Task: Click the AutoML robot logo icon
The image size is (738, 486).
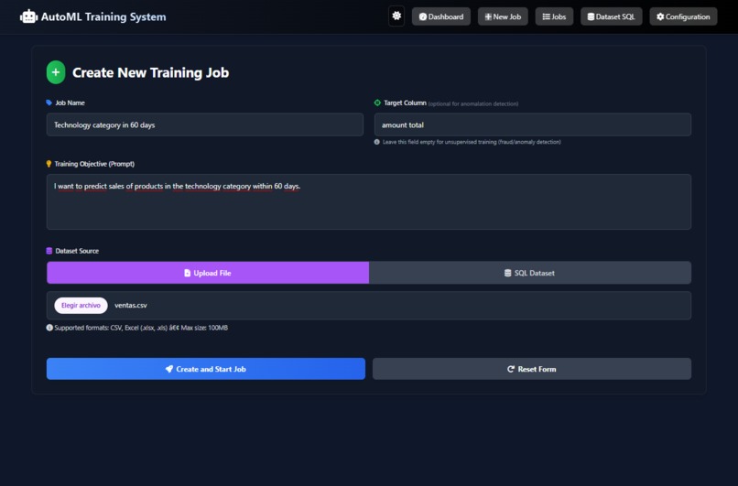Action: click(28, 16)
